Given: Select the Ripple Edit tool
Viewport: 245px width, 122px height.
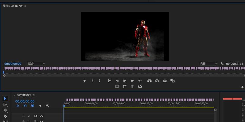Looking at the screenshot, I should click(x=5, y=110).
